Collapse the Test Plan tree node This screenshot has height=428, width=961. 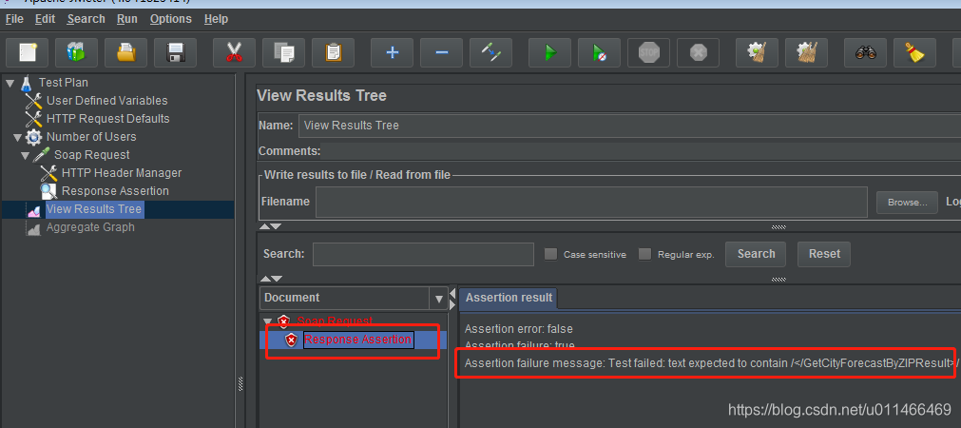tap(10, 83)
